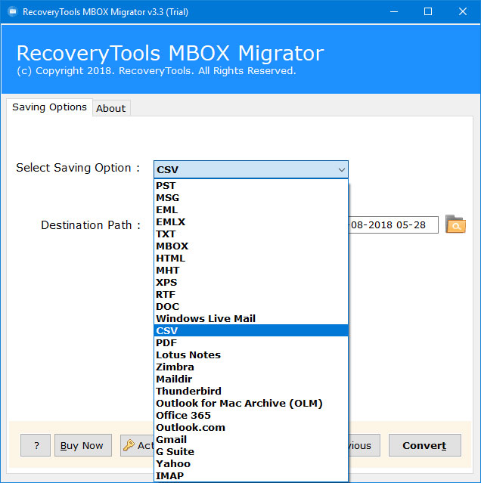Choose MSG from the saving list
Image resolution: width=481 pixels, height=483 pixels.
click(x=251, y=197)
